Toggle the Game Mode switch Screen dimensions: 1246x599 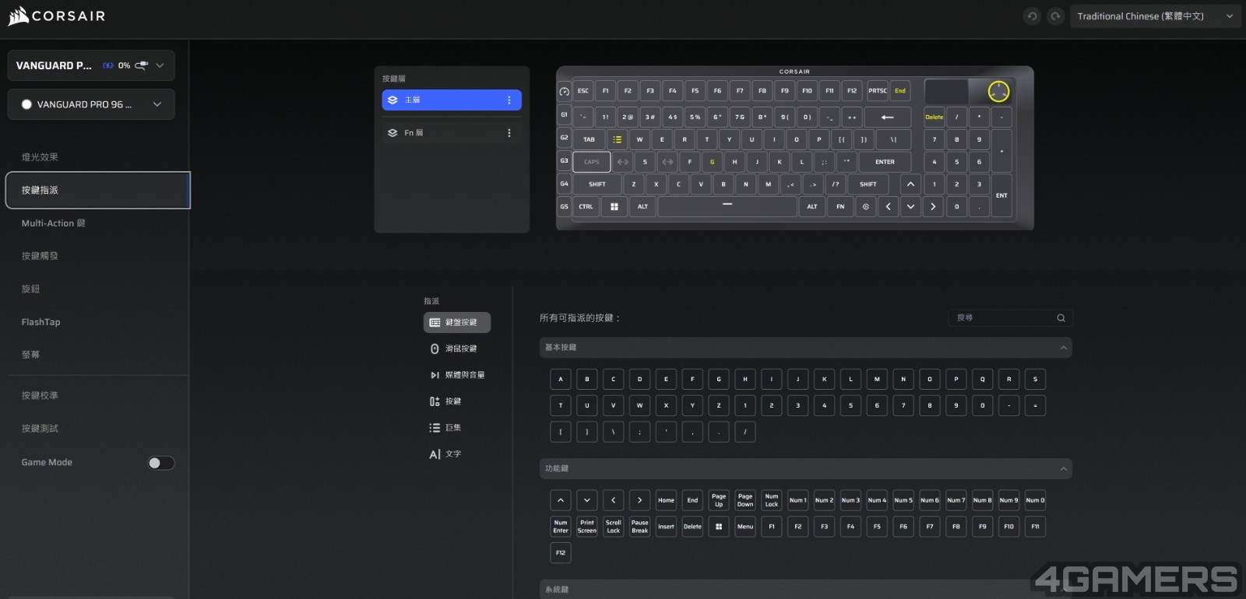tap(161, 463)
